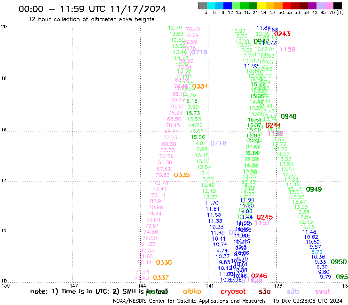
Task: Click the red time stamp 0244
Action: pyautogui.click(x=273, y=125)
